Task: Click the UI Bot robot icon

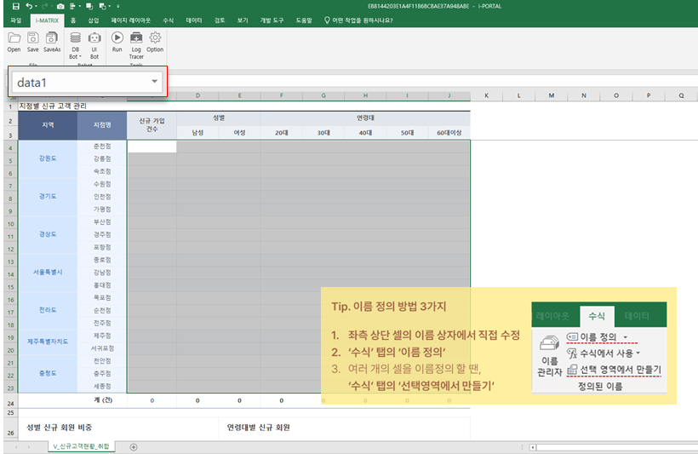Action: coord(94,39)
